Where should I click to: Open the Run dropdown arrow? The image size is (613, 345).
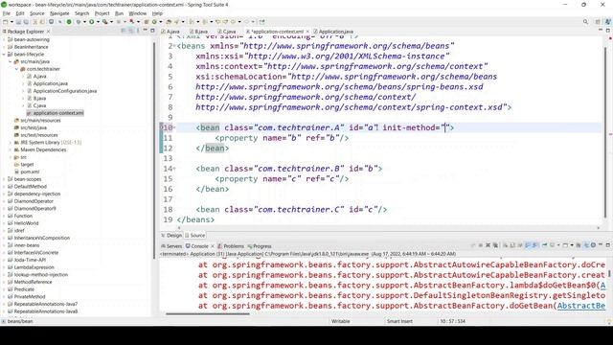[98, 22]
